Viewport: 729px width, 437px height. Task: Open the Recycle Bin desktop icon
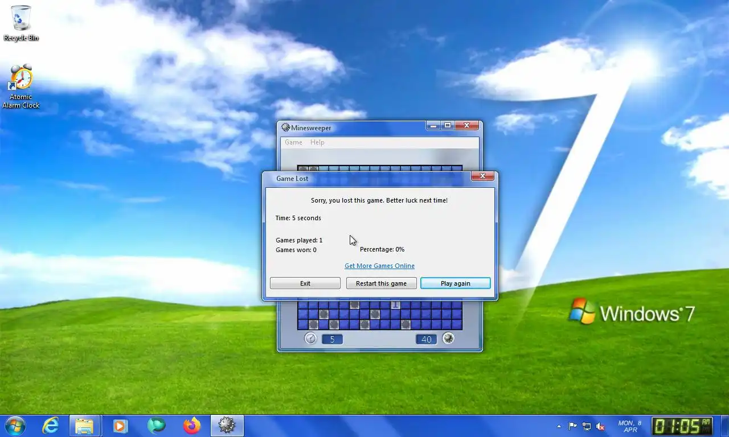pos(21,23)
